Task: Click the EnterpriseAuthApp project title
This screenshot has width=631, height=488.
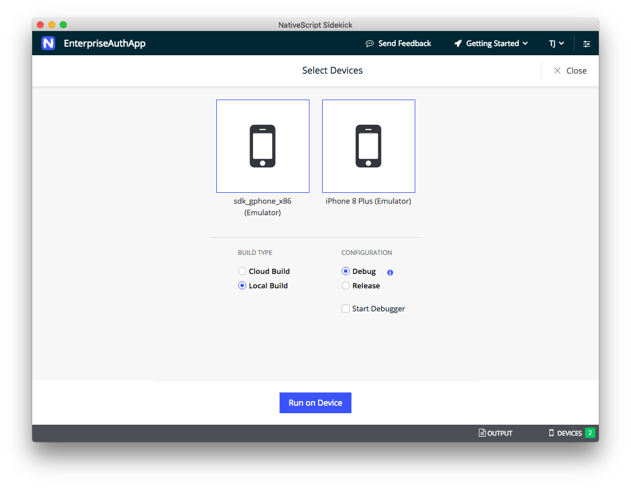Action: (105, 44)
